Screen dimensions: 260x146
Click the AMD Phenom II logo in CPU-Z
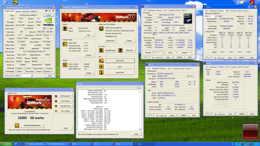[x=188, y=18]
